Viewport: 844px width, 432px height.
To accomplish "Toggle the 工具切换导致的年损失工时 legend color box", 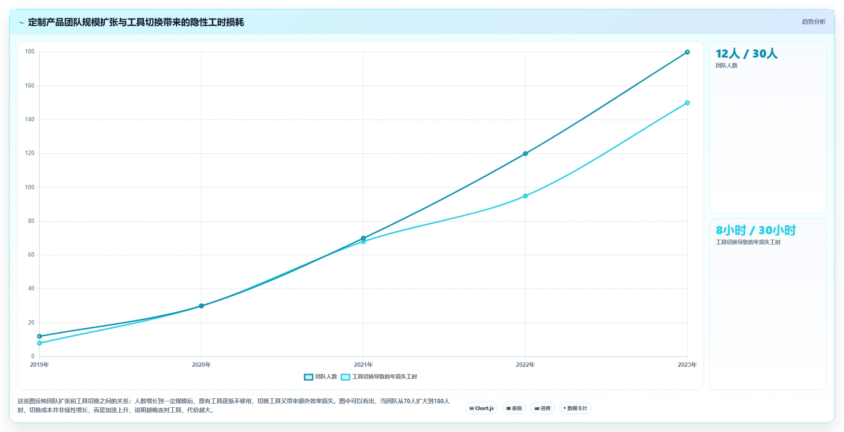I will [345, 377].
